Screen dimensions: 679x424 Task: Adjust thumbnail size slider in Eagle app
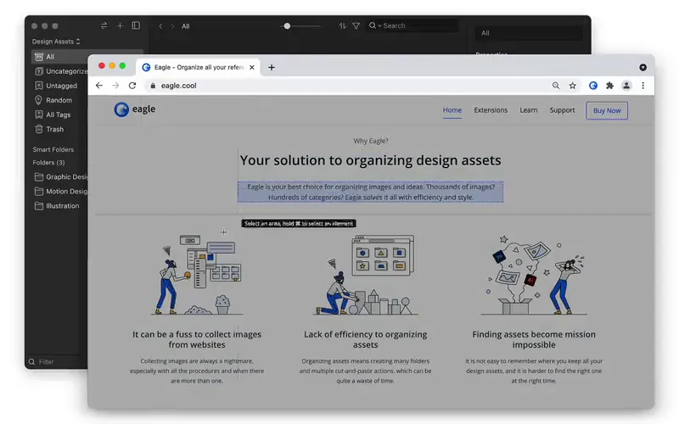(x=287, y=26)
